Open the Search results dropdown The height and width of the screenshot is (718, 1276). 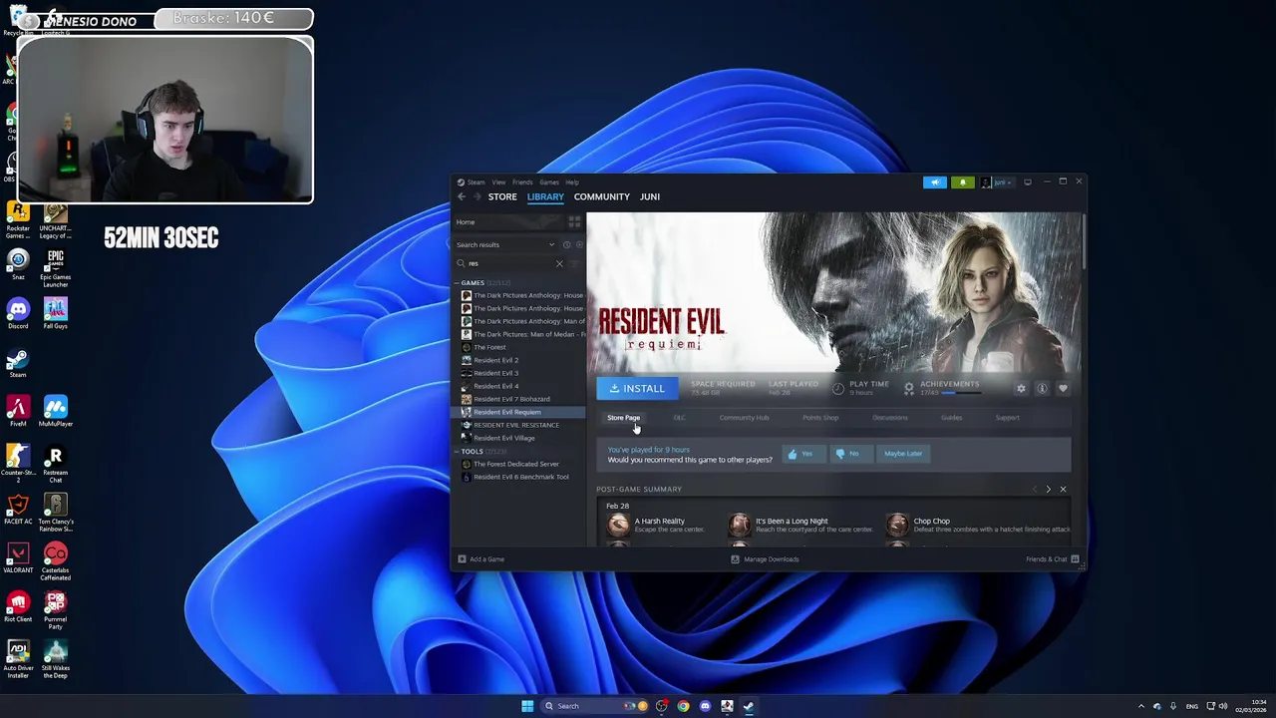[505, 245]
